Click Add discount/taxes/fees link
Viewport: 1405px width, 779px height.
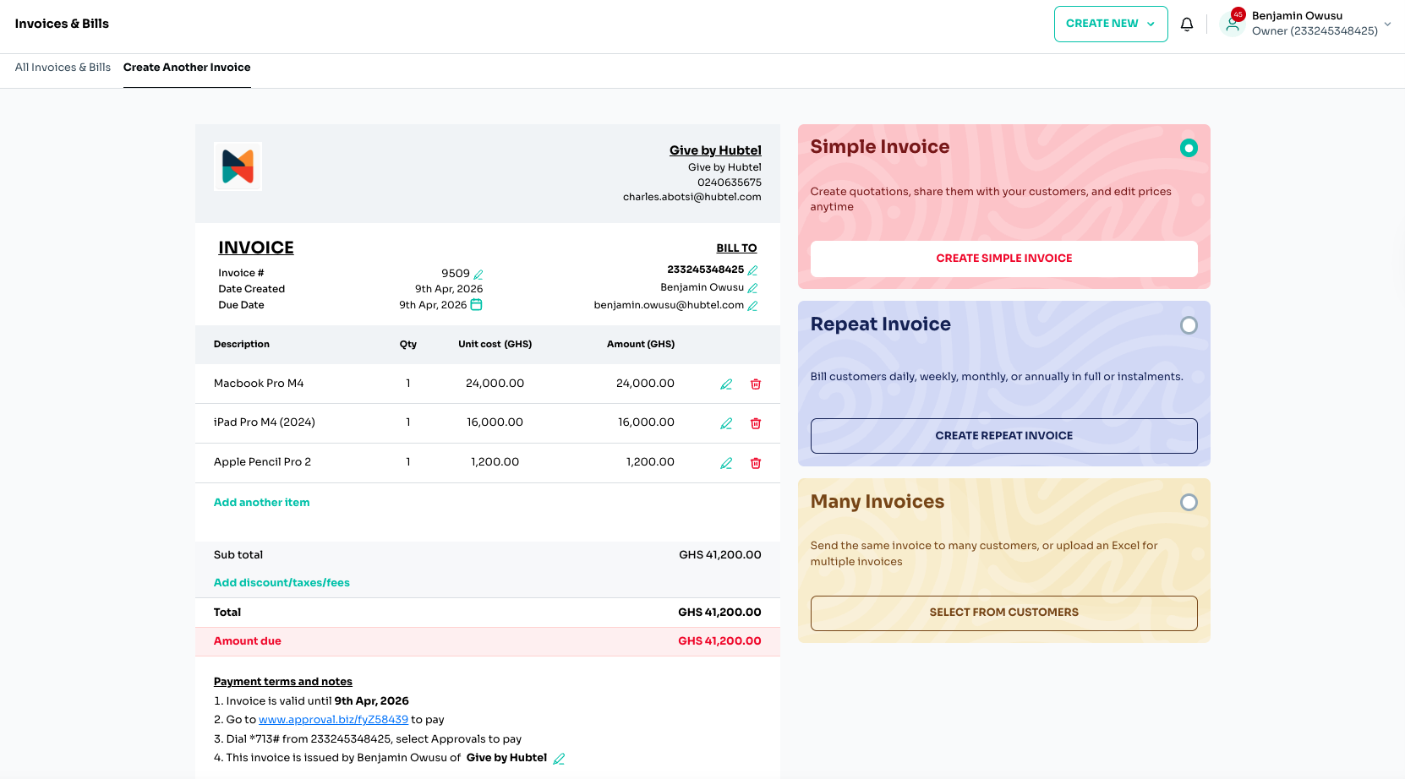tap(282, 583)
